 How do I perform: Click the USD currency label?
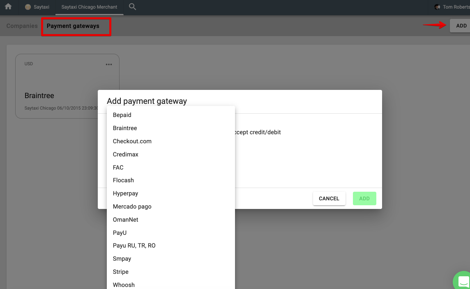click(x=28, y=64)
